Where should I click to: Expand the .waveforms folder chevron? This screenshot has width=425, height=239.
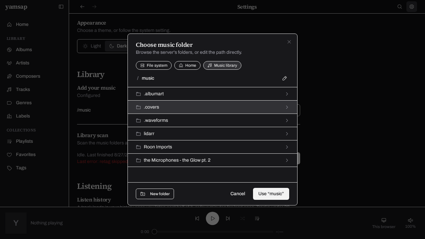[x=287, y=120]
